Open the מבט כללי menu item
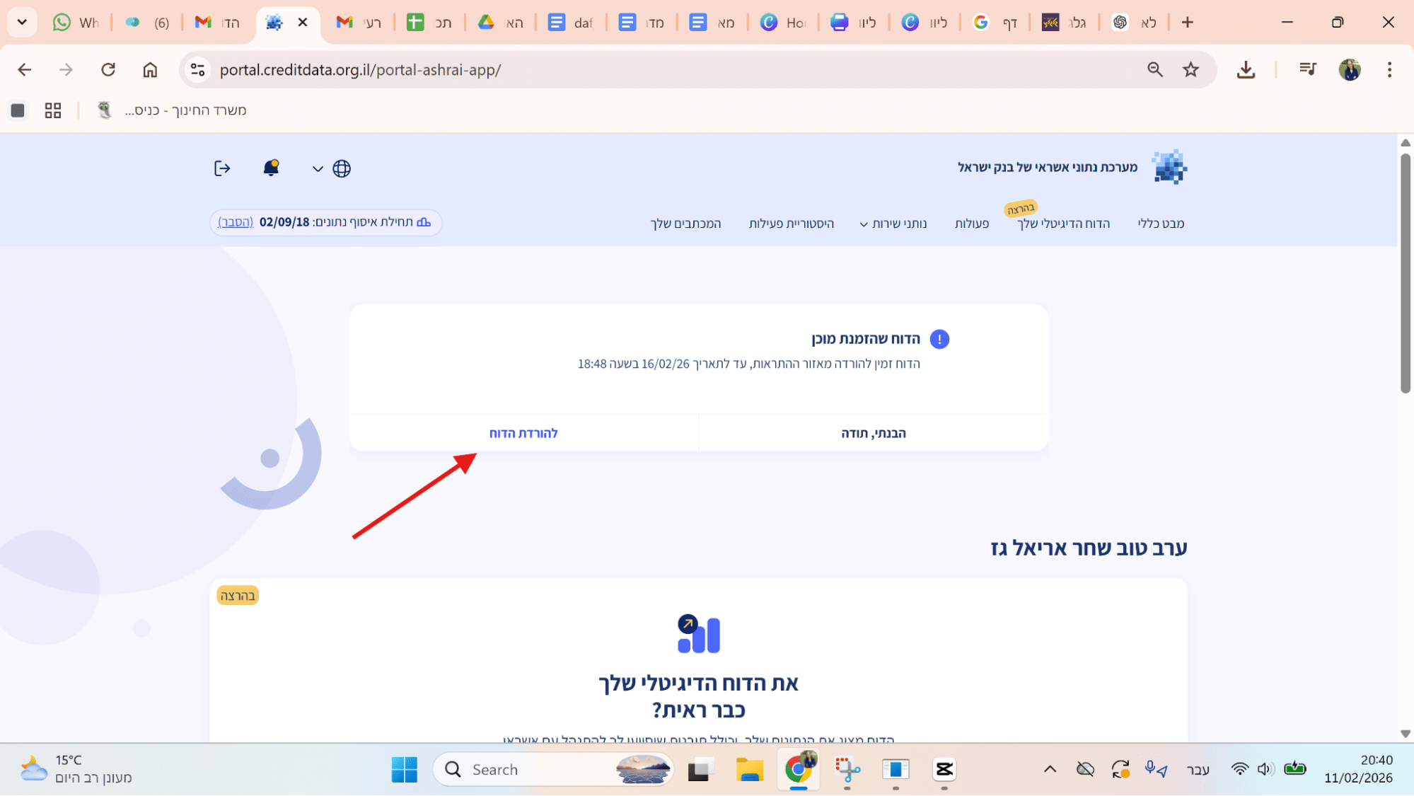Image resolution: width=1414 pixels, height=796 pixels. point(1161,224)
